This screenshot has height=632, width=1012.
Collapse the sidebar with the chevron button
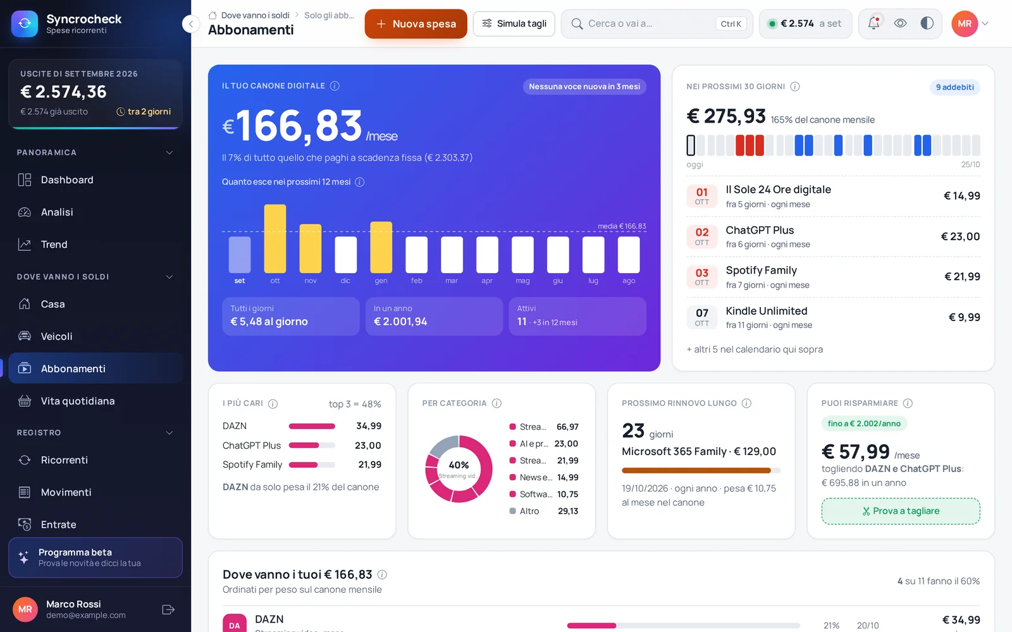[191, 24]
